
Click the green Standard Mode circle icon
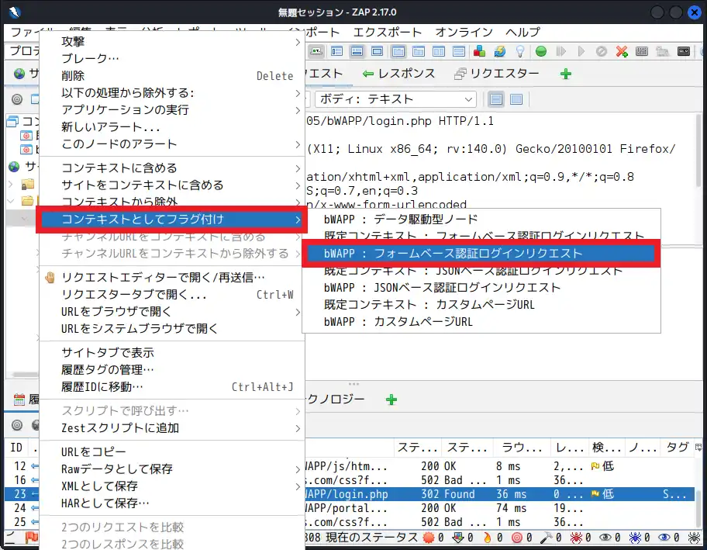pos(540,51)
